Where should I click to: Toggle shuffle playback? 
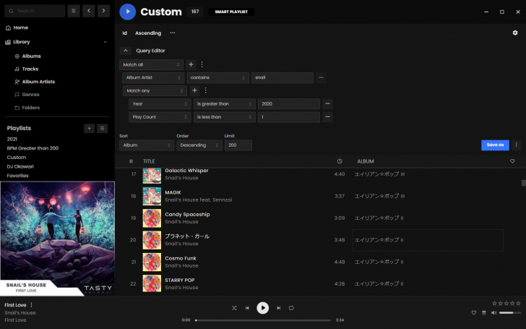coord(234,308)
